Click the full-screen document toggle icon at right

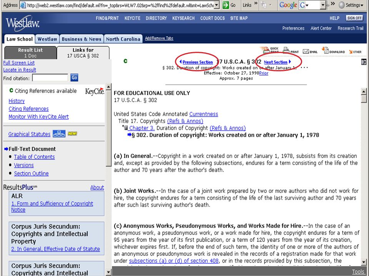pos(364,62)
